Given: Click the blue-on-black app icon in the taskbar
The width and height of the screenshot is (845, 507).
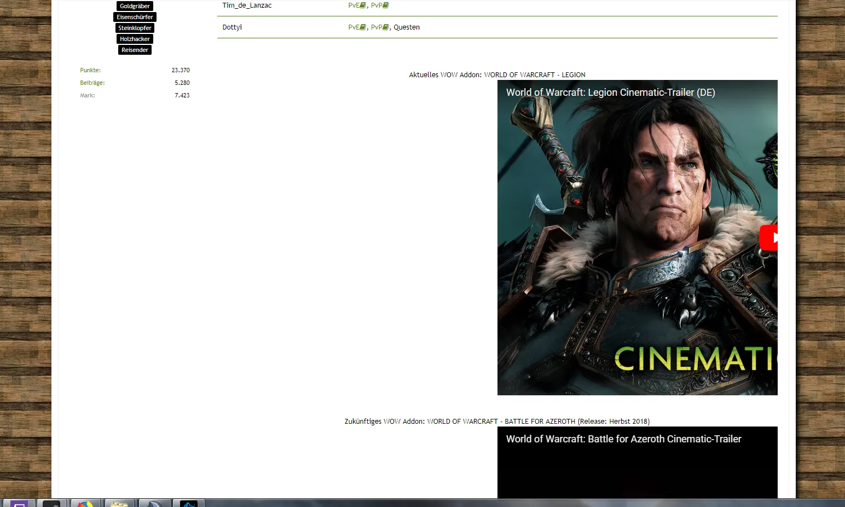Looking at the screenshot, I should tap(189, 504).
